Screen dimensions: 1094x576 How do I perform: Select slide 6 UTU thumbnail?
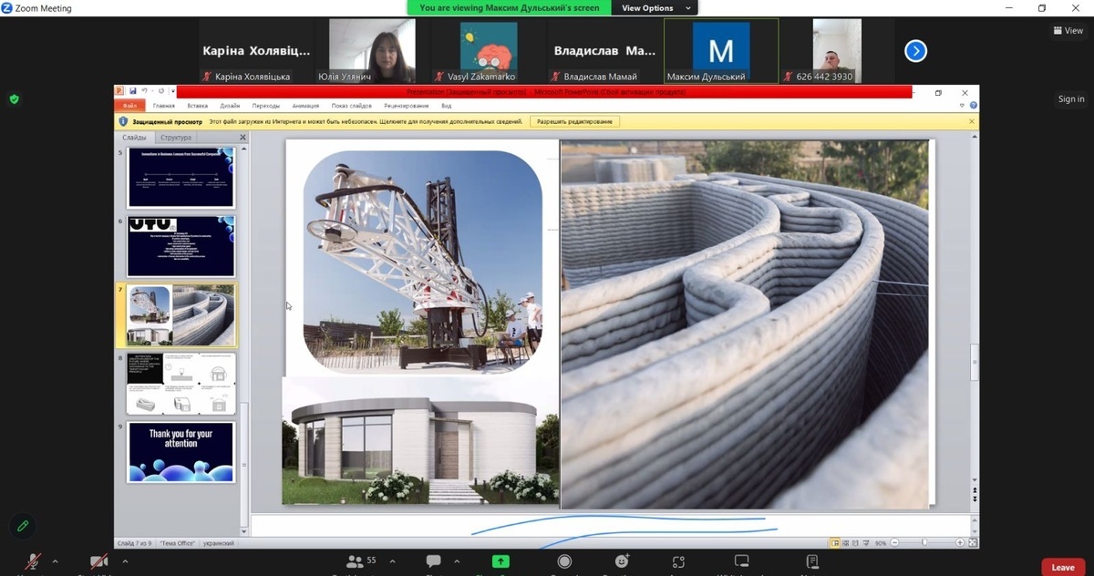181,246
